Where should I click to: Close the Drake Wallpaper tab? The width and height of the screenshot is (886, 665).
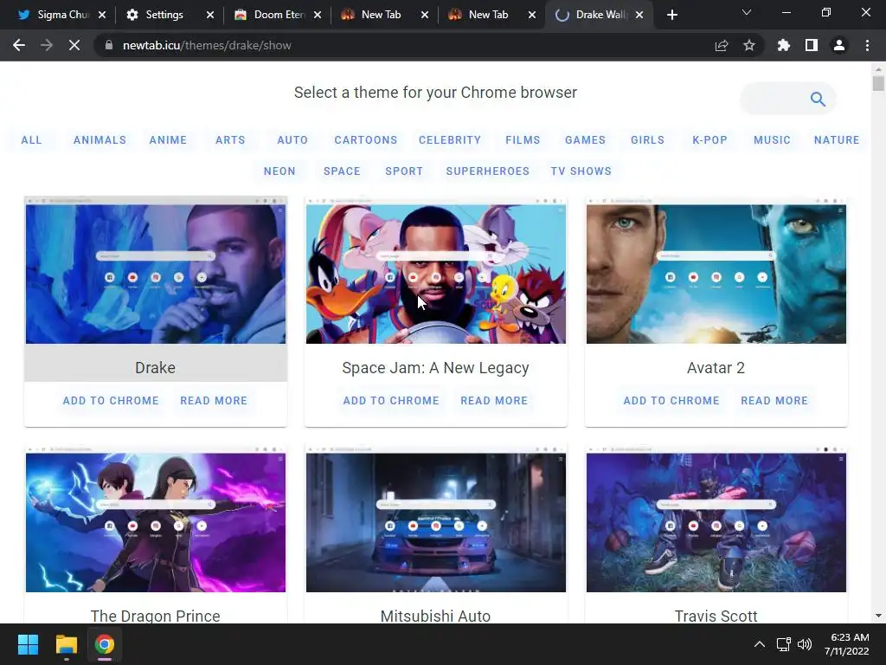point(639,15)
